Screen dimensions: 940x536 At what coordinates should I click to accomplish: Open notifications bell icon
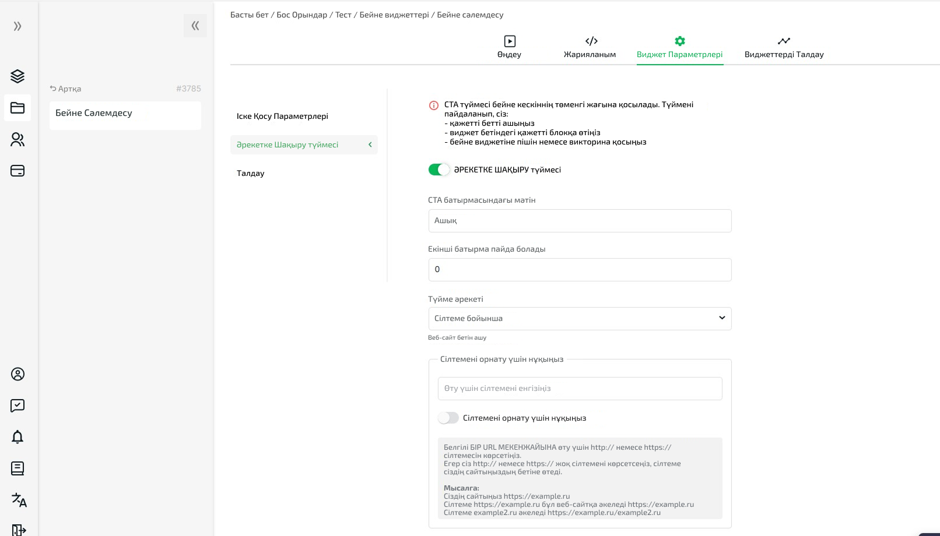coord(17,437)
